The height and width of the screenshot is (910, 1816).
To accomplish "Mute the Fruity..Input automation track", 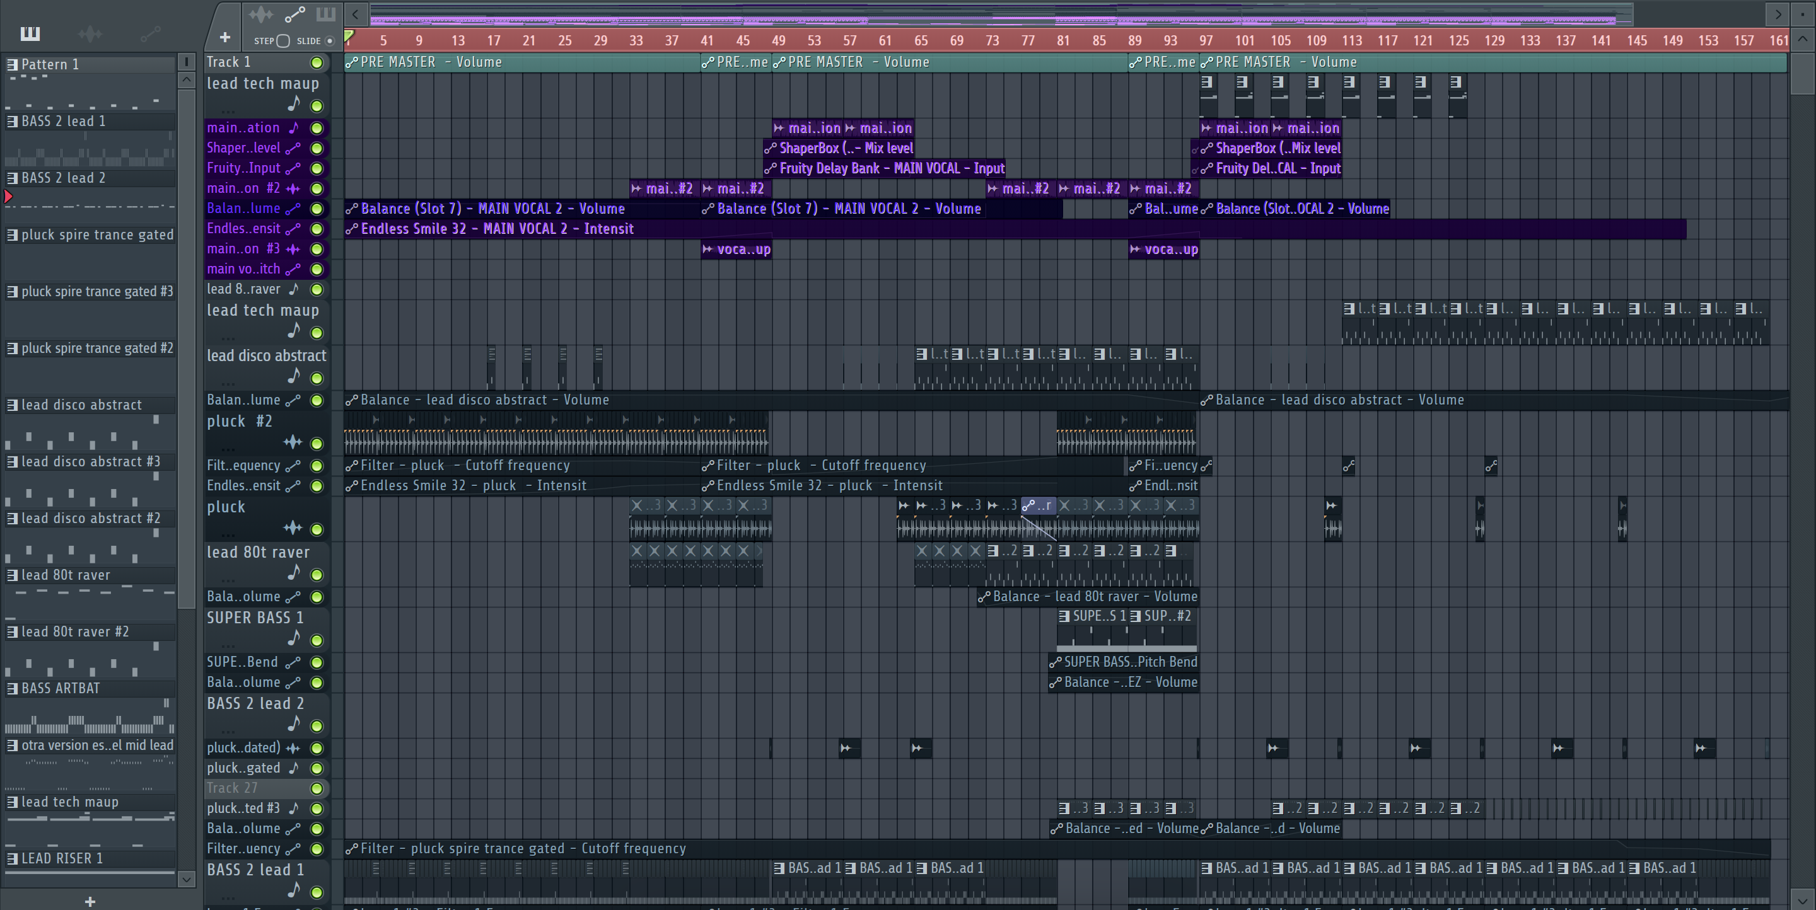I will [x=317, y=168].
